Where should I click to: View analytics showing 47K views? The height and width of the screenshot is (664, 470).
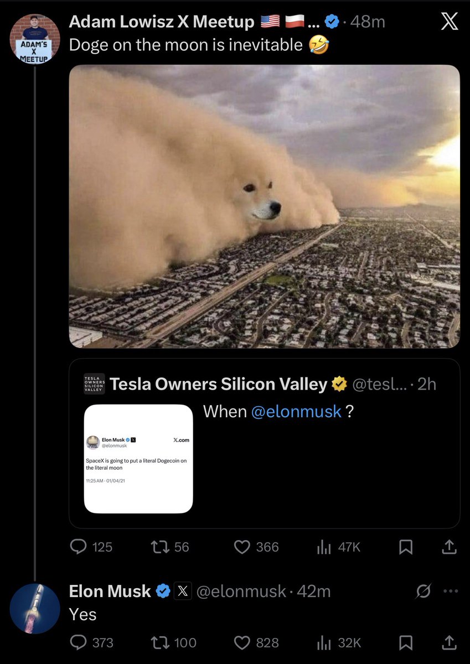[x=323, y=547]
